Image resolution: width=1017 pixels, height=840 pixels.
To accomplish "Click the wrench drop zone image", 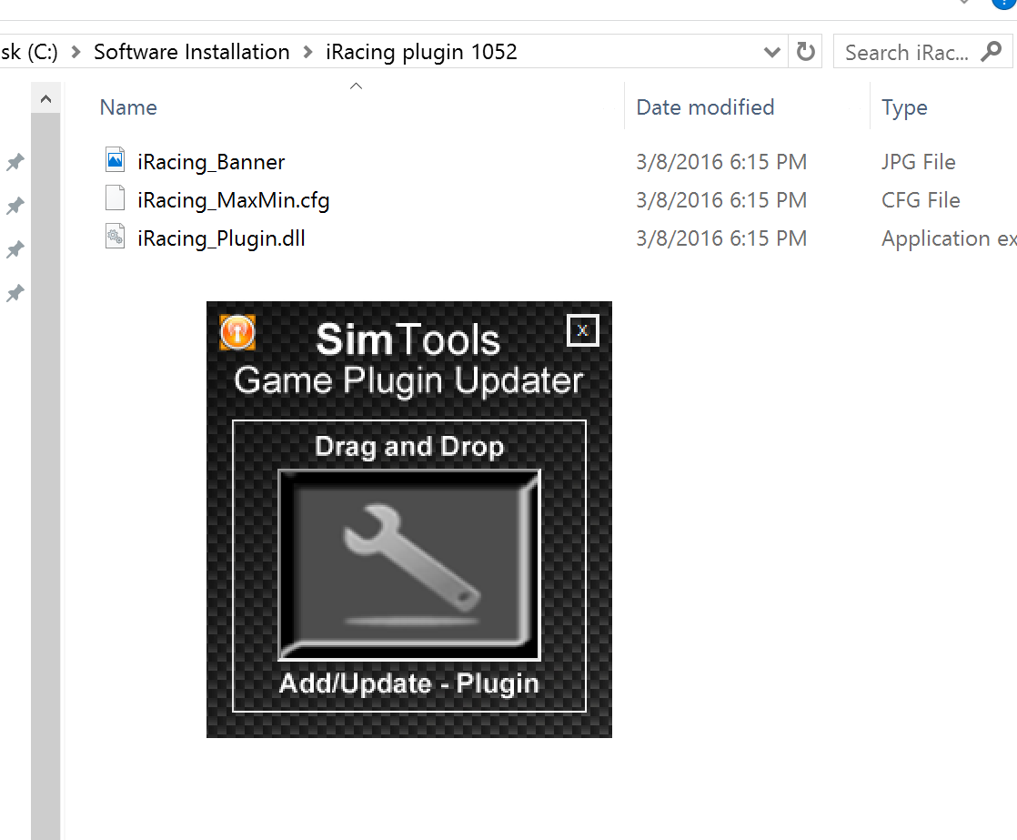I will click(409, 564).
